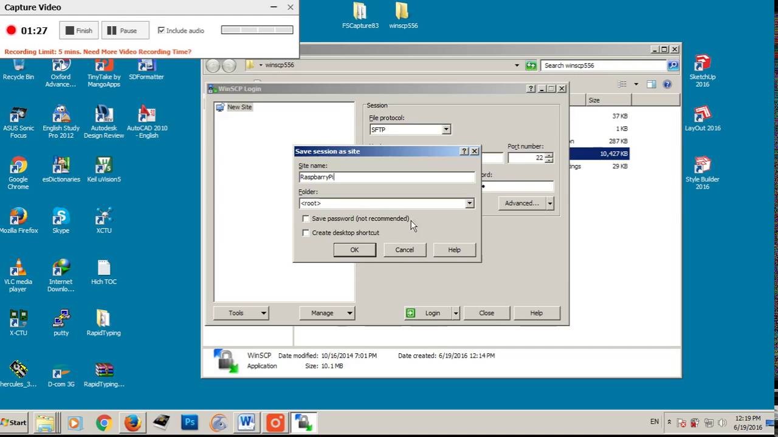Open Oxford Advanced dictionary desktop icon
Image resolution: width=778 pixels, height=437 pixels.
[60, 73]
